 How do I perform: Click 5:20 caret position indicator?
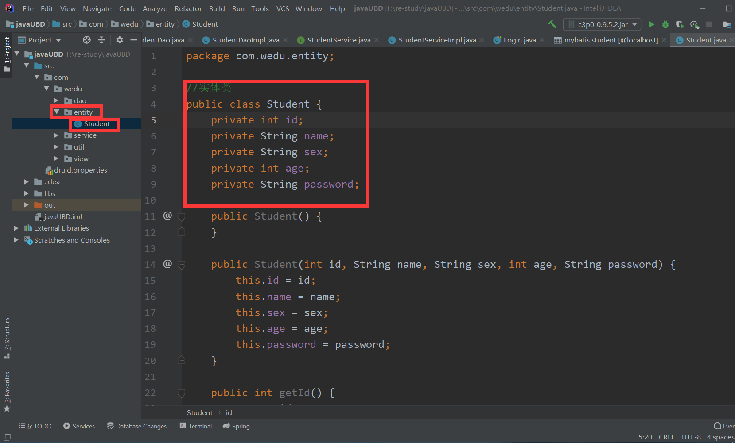[x=645, y=437]
